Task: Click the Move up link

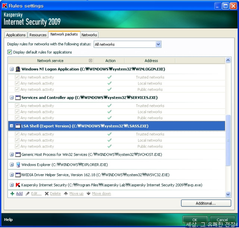Action: [77, 194]
